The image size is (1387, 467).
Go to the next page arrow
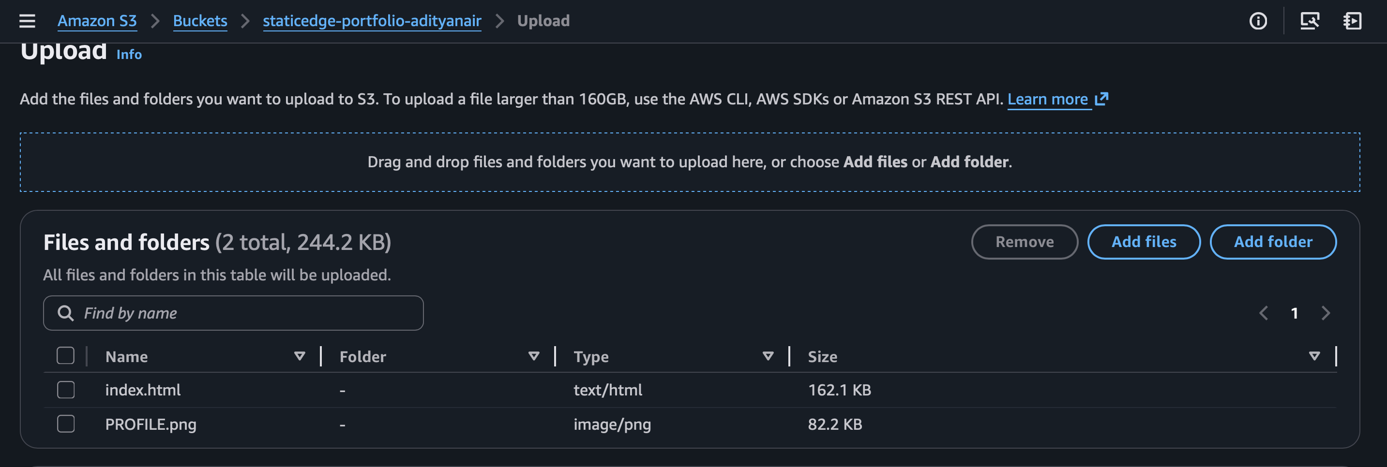tap(1326, 313)
